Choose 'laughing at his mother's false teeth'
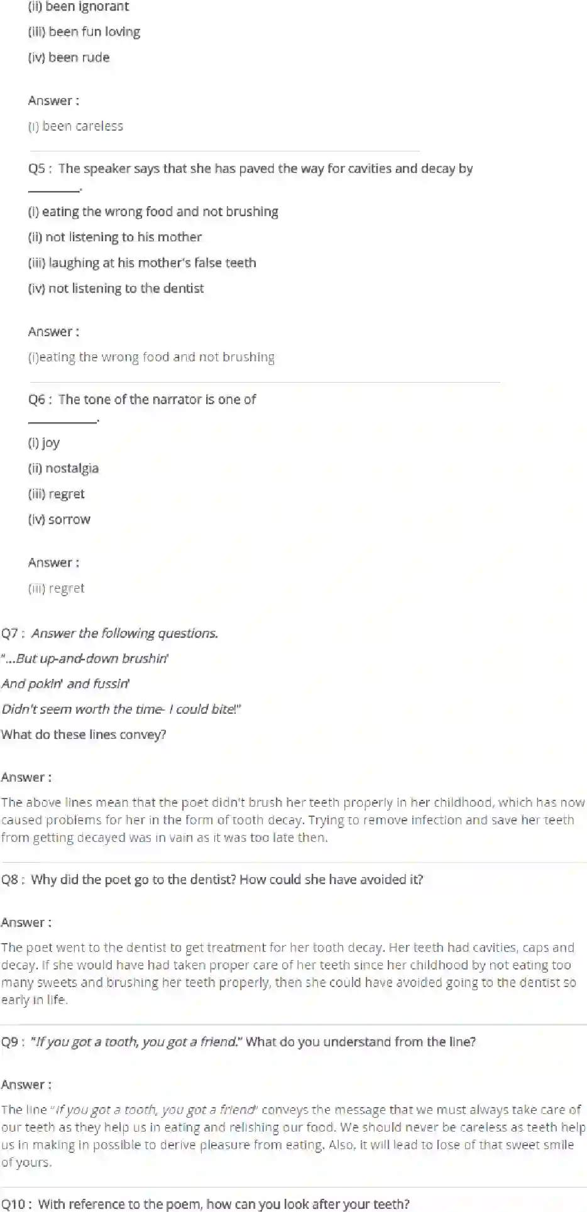The image size is (587, 1212). pos(142,263)
